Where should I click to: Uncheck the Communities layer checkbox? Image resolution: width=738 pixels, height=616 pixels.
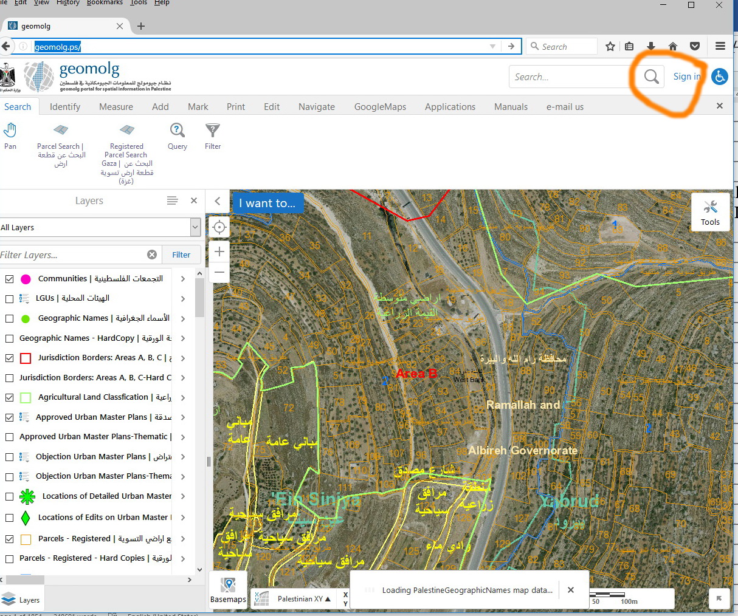(x=9, y=279)
